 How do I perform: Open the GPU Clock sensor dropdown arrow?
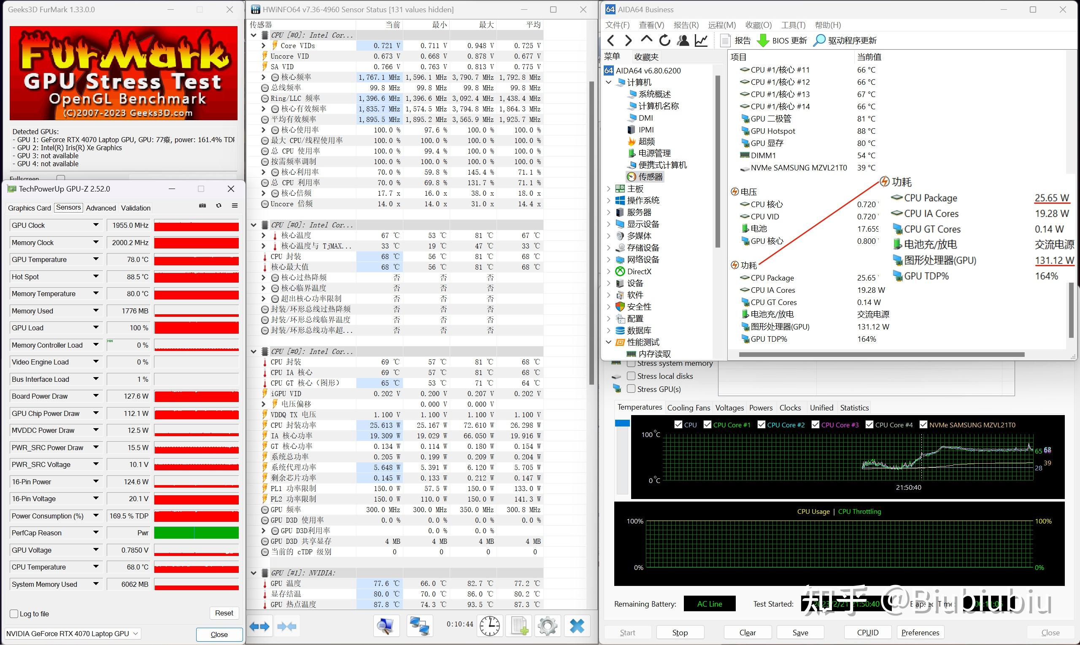click(x=96, y=225)
